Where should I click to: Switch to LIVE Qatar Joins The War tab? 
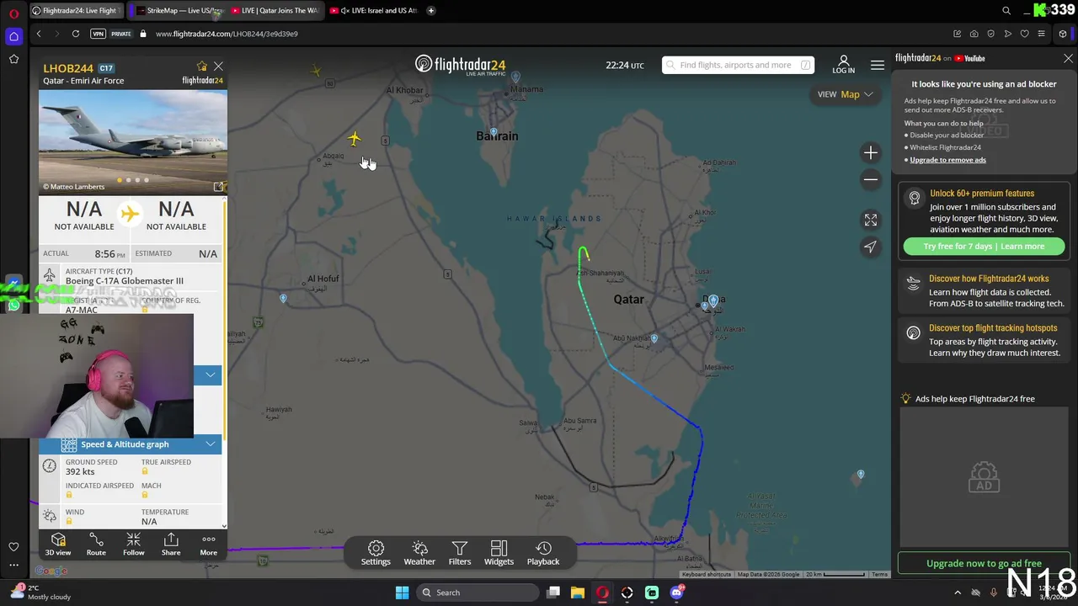[276, 10]
